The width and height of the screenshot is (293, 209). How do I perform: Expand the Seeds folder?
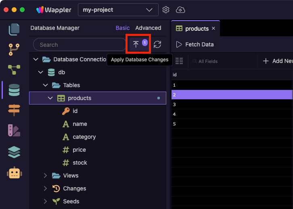[x=46, y=201]
